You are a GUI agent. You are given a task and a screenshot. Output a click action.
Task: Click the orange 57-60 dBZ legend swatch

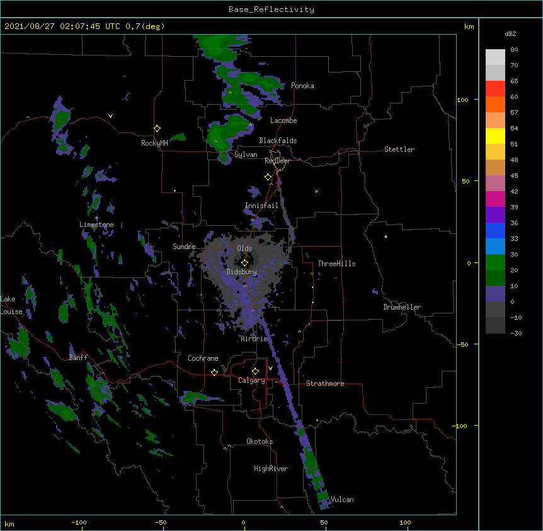[495, 104]
